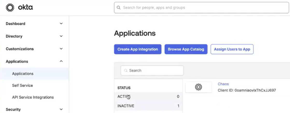This screenshot has width=290, height=113.
Task: Click the ACTIVE count 0
Action: click(178, 96)
